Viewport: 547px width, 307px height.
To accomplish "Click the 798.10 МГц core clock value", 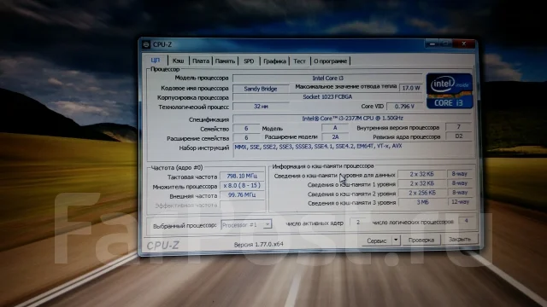I will [x=242, y=177].
